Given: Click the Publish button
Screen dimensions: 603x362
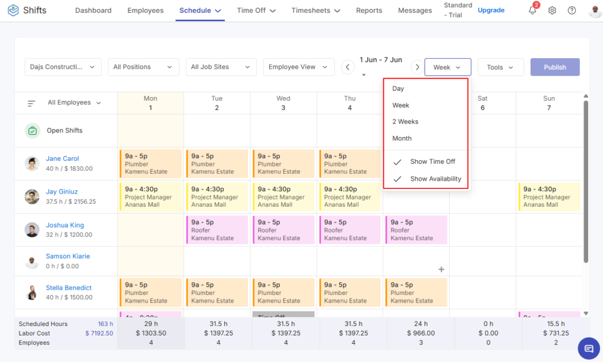Looking at the screenshot, I should (x=555, y=67).
